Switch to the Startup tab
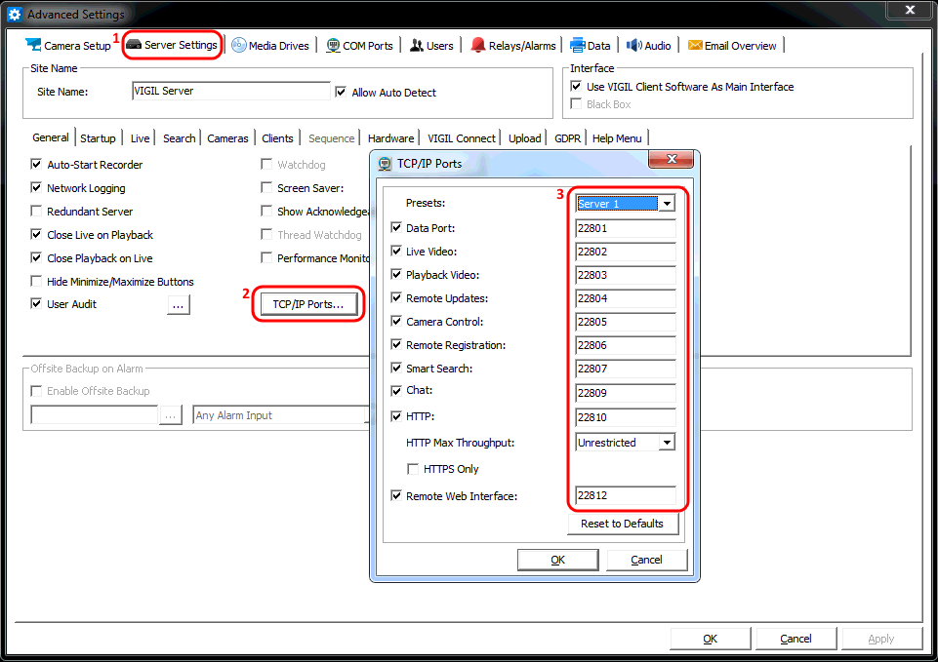The height and width of the screenshot is (662, 938). (x=99, y=138)
